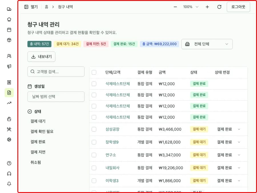Click the 내보내기 export button
This screenshot has width=257, height=193.
coord(41,57)
